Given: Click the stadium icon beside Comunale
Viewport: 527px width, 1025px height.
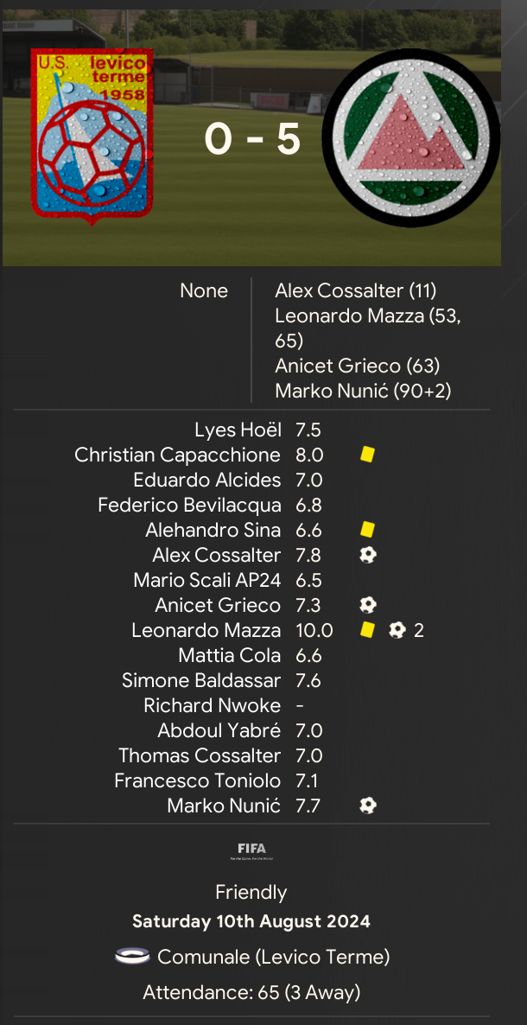Looking at the screenshot, I should click(133, 957).
